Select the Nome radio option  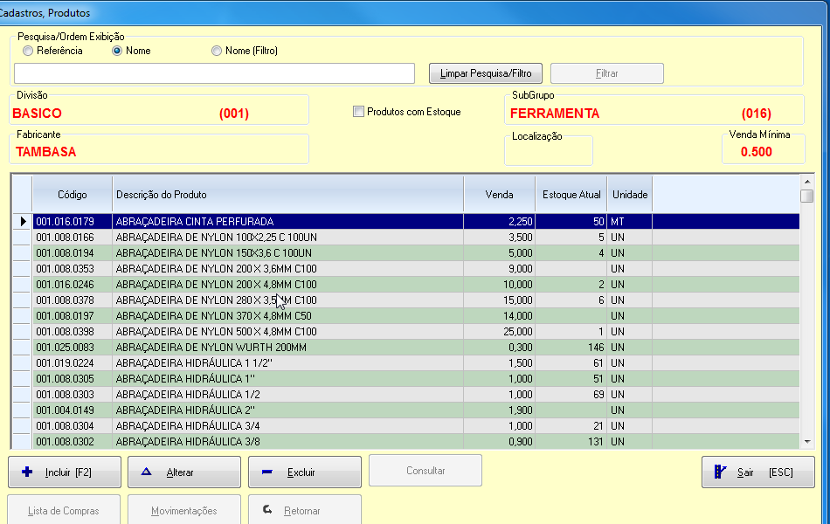pyautogui.click(x=117, y=51)
